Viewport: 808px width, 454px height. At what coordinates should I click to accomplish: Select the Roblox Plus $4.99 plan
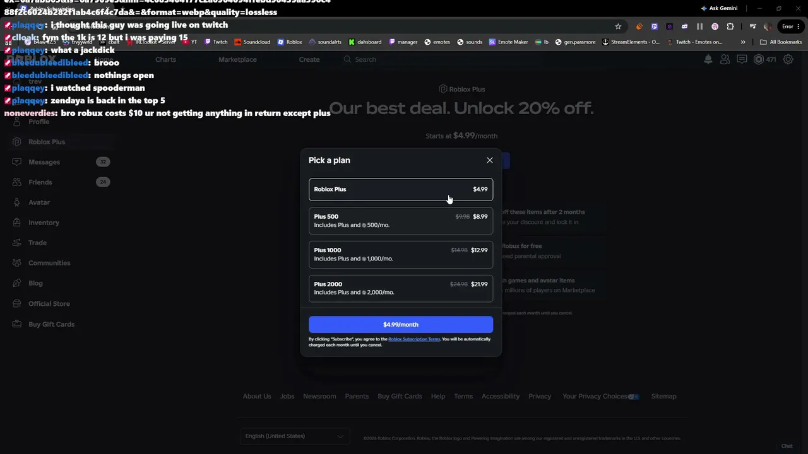coord(401,189)
